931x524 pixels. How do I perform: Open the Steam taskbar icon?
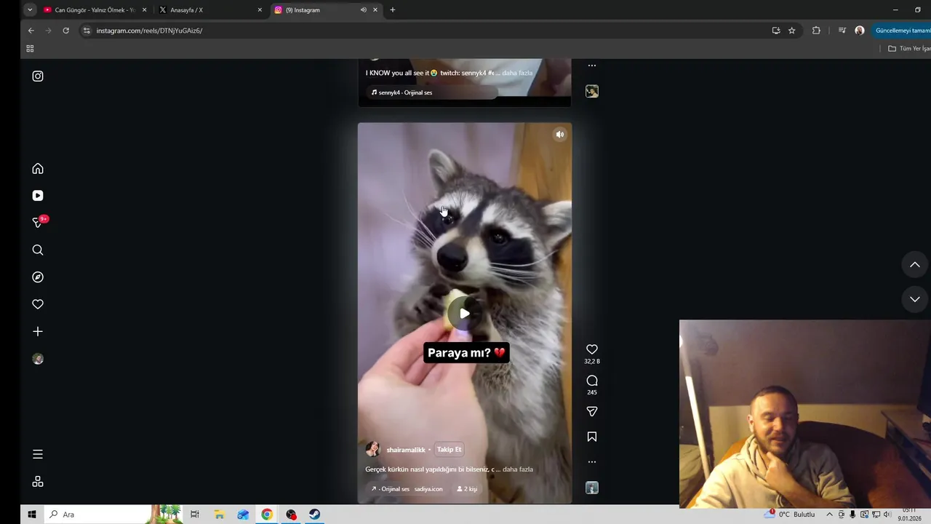pyautogui.click(x=314, y=515)
